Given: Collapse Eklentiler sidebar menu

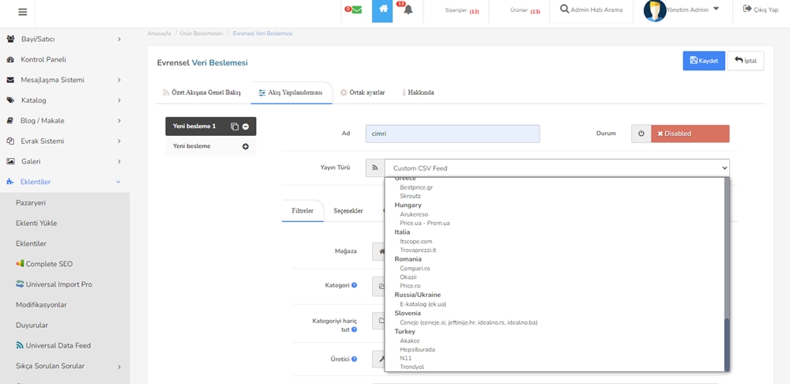Looking at the screenshot, I should point(65,182).
